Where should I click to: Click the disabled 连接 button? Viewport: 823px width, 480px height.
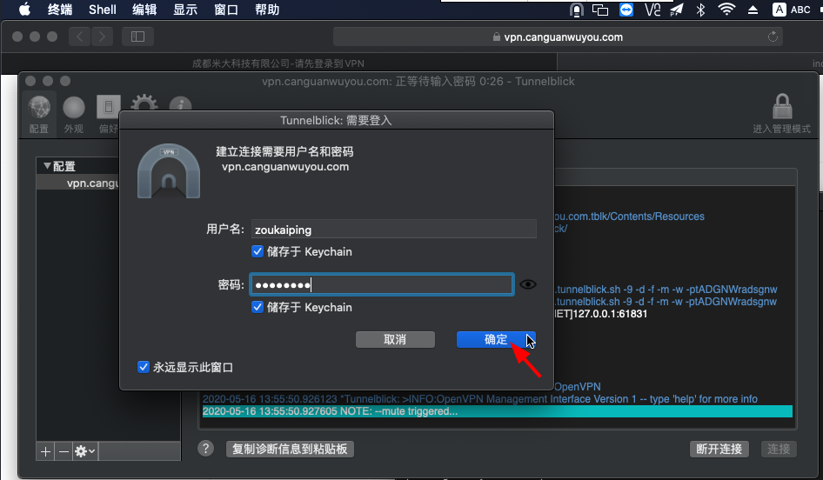[x=779, y=449]
